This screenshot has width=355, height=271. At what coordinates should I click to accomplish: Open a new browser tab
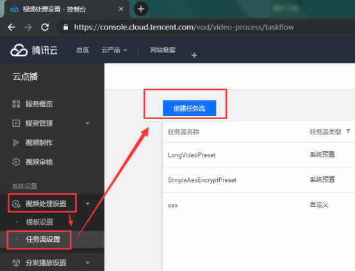(141, 9)
